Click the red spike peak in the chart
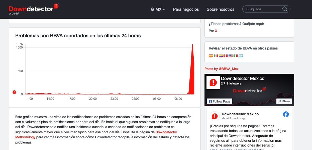Screen dimensions: 312x150 click(192, 45)
